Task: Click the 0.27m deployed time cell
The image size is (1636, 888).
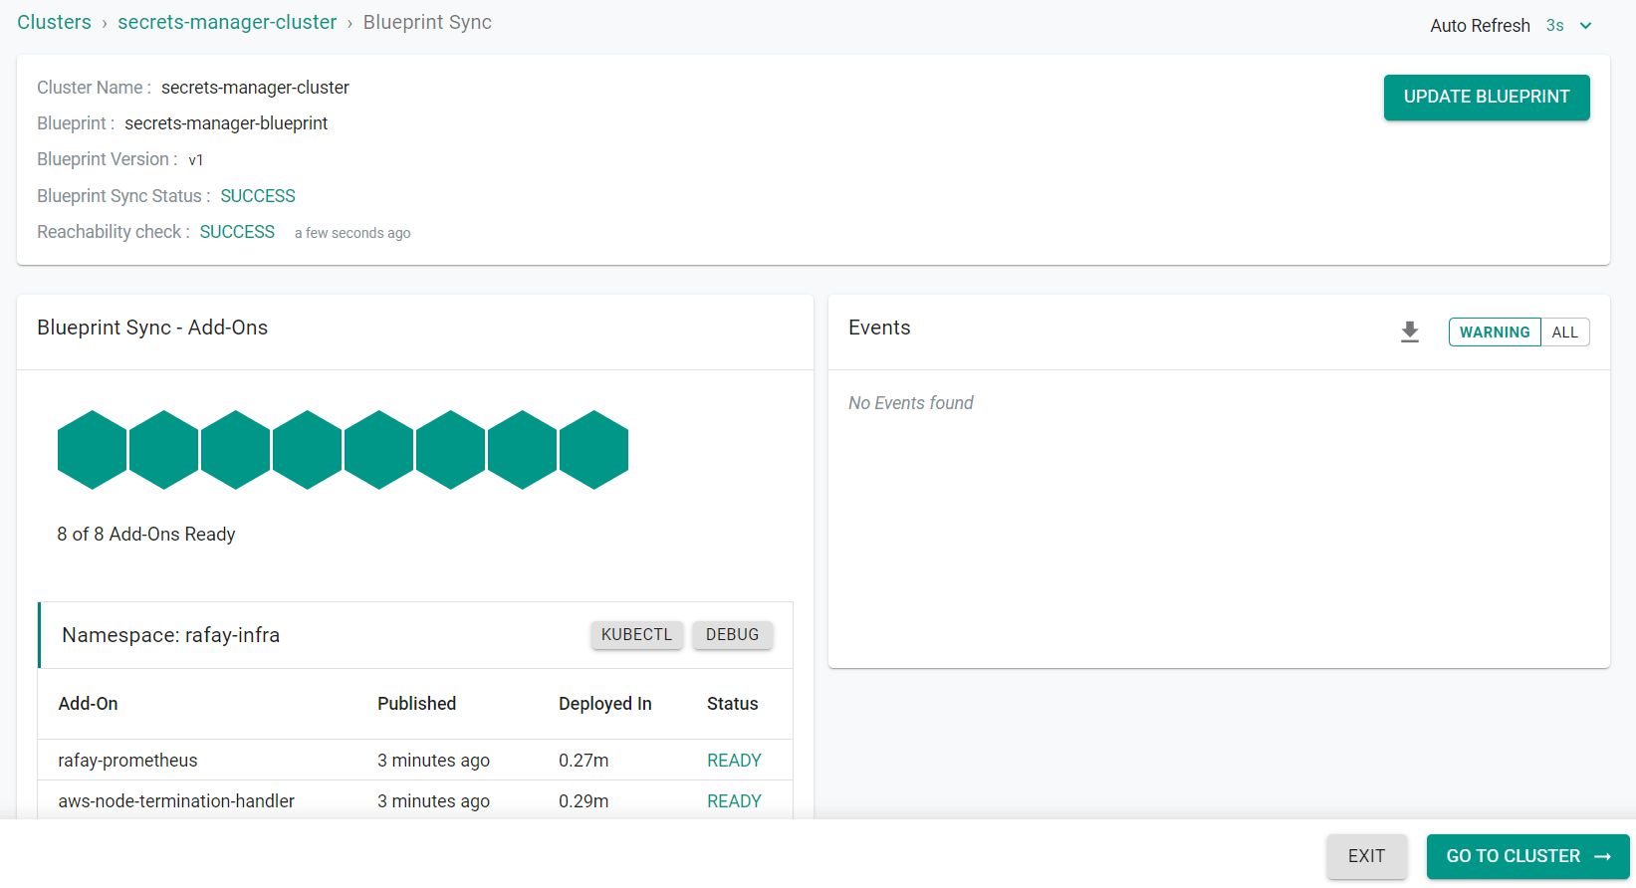Action: click(x=584, y=761)
